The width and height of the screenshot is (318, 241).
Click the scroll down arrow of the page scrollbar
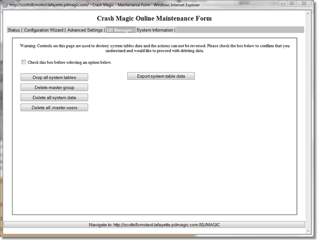308,231
